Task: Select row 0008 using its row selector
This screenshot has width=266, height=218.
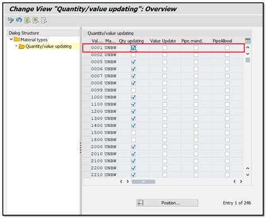Action: tap(86, 83)
